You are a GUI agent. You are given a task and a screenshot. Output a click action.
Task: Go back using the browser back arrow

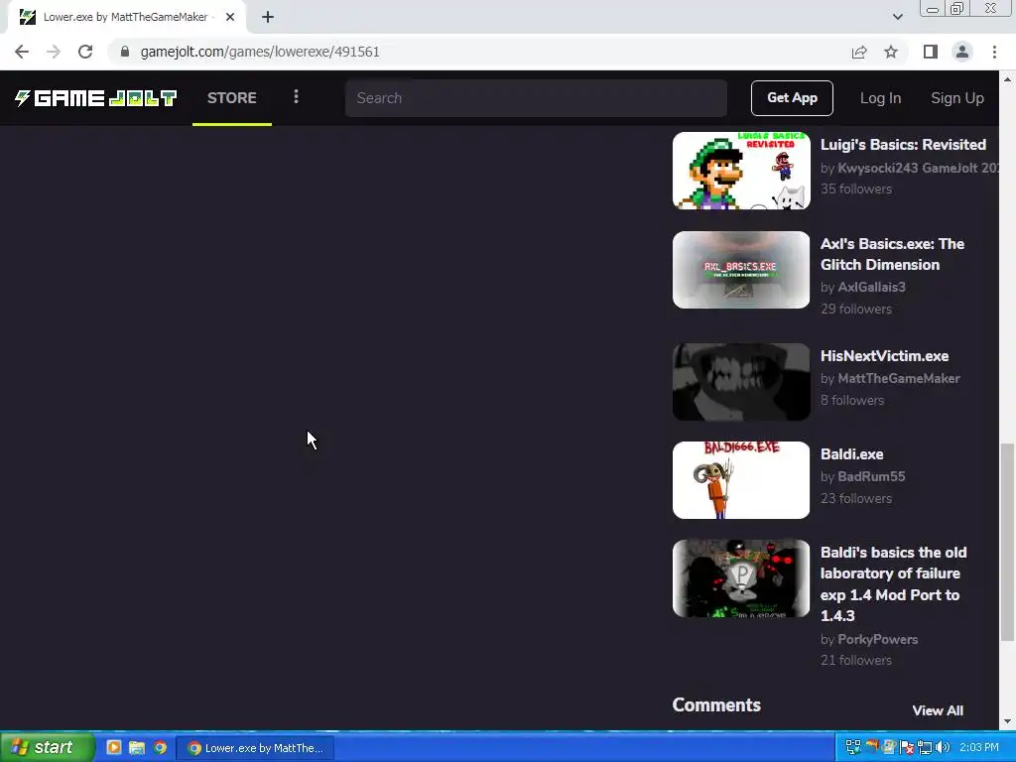tap(22, 52)
